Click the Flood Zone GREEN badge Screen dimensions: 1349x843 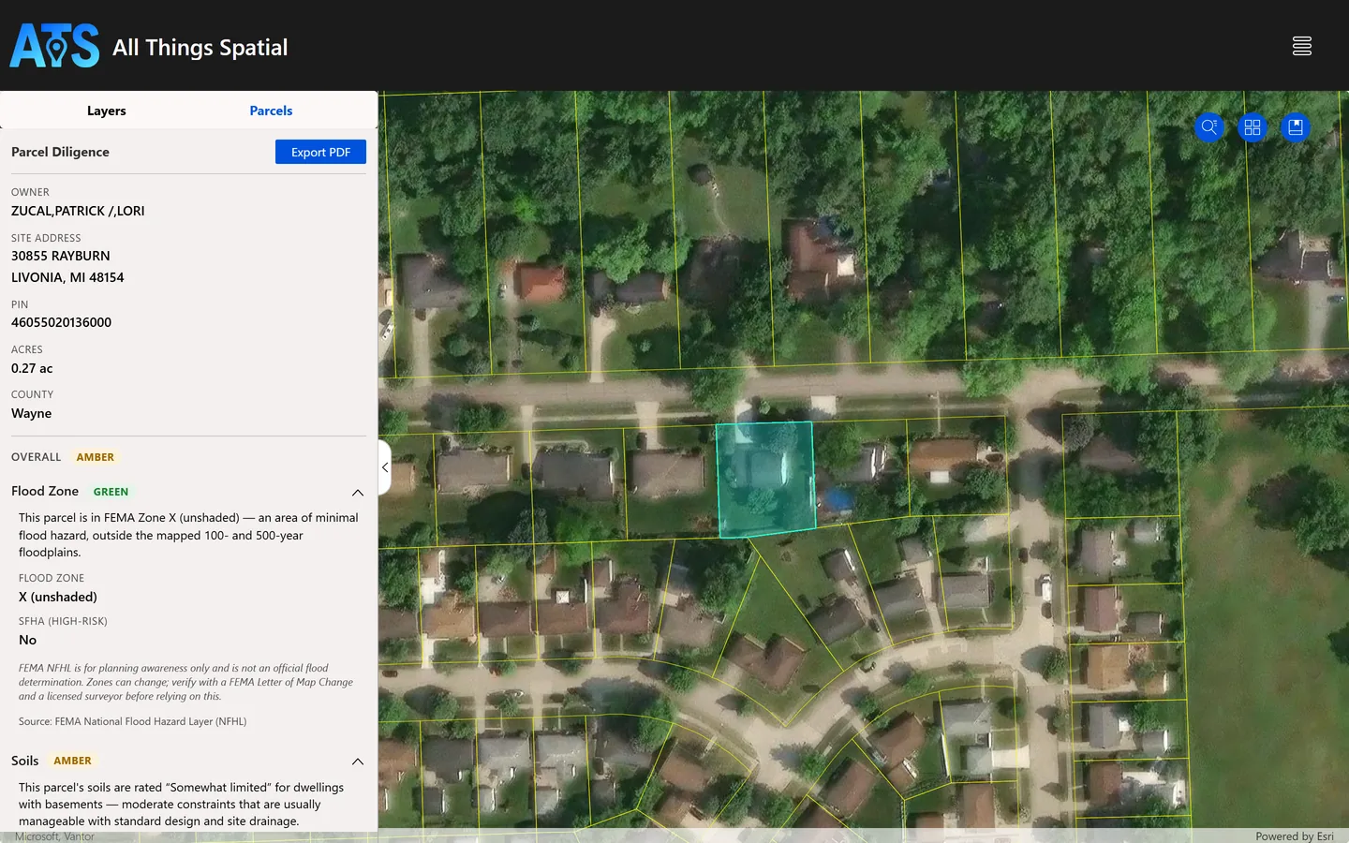111,492
